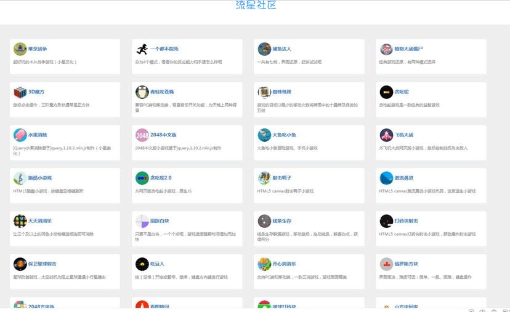Click the 跑酷小游戏 runner icon
Screen dimensions: 510x312
click(20, 178)
